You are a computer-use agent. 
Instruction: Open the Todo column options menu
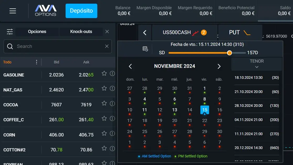[36, 62]
